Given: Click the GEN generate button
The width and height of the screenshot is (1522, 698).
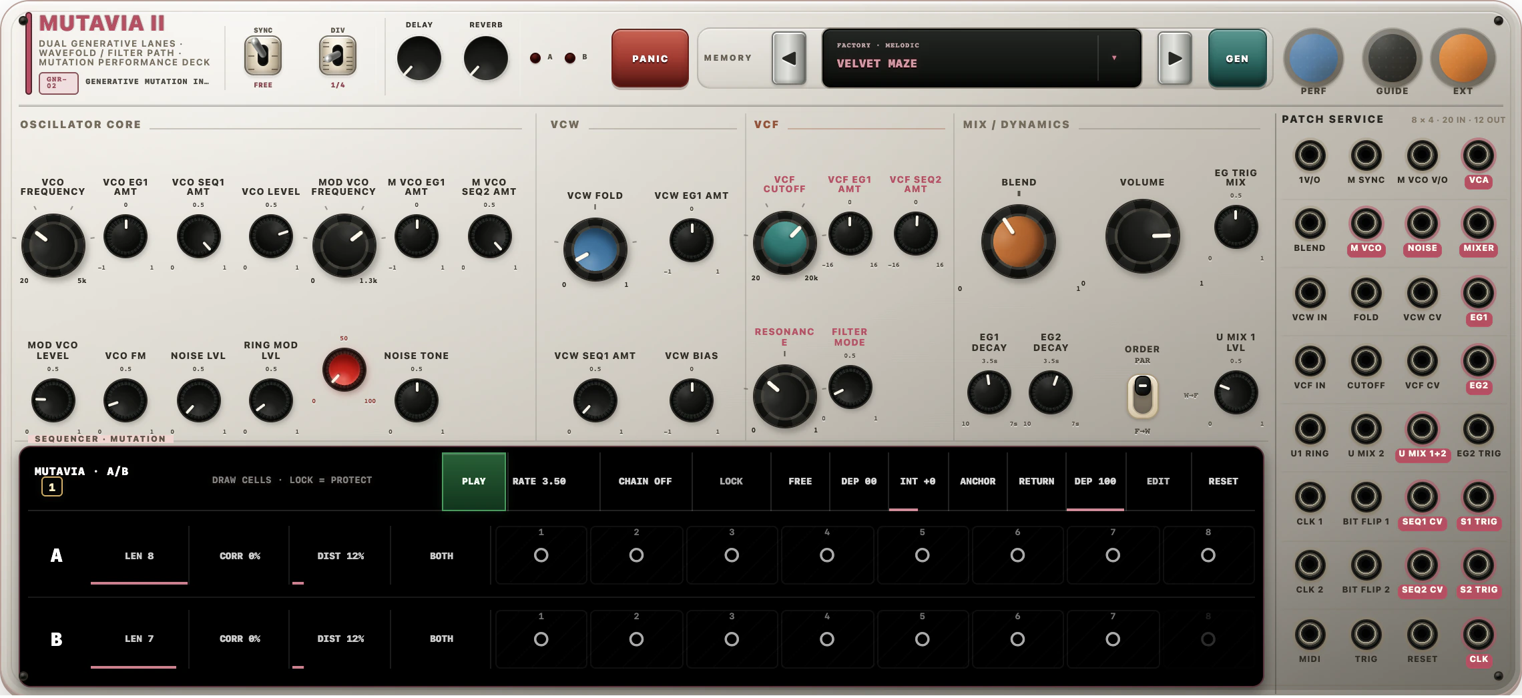Looking at the screenshot, I should click(1237, 58).
